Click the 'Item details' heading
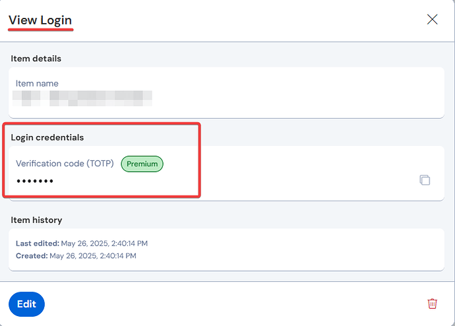 (36, 59)
